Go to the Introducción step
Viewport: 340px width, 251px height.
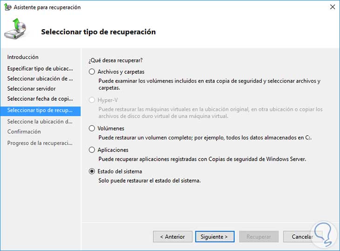point(23,57)
